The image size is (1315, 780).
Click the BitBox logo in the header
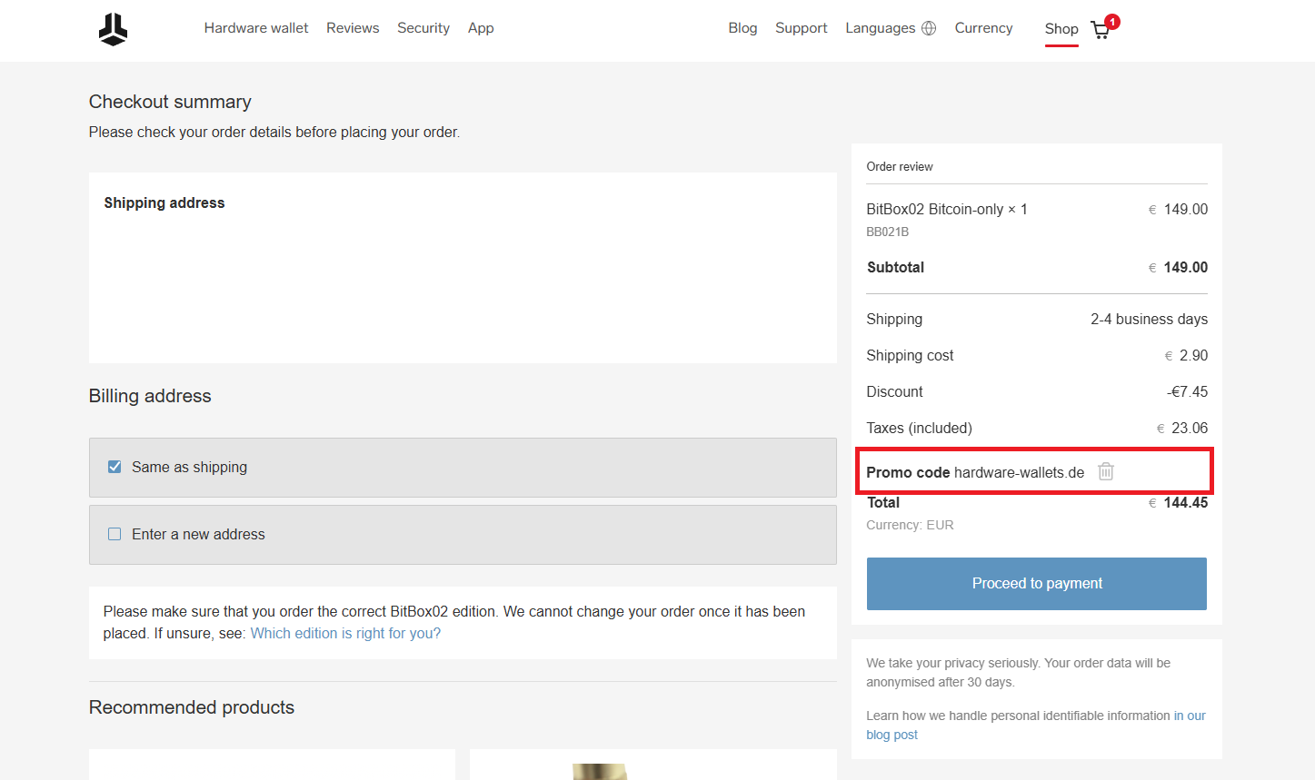(112, 28)
